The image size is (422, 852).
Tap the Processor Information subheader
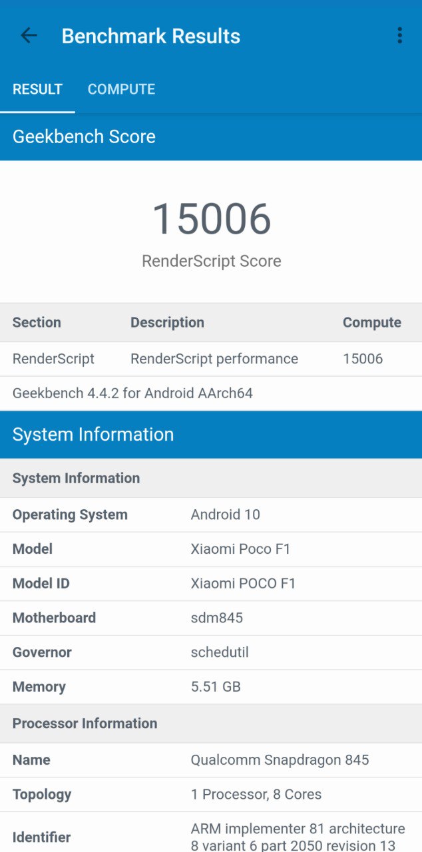[85, 724]
